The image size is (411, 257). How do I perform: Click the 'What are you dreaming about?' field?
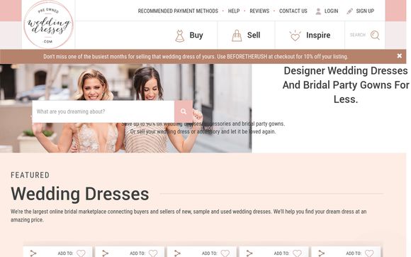(103, 111)
